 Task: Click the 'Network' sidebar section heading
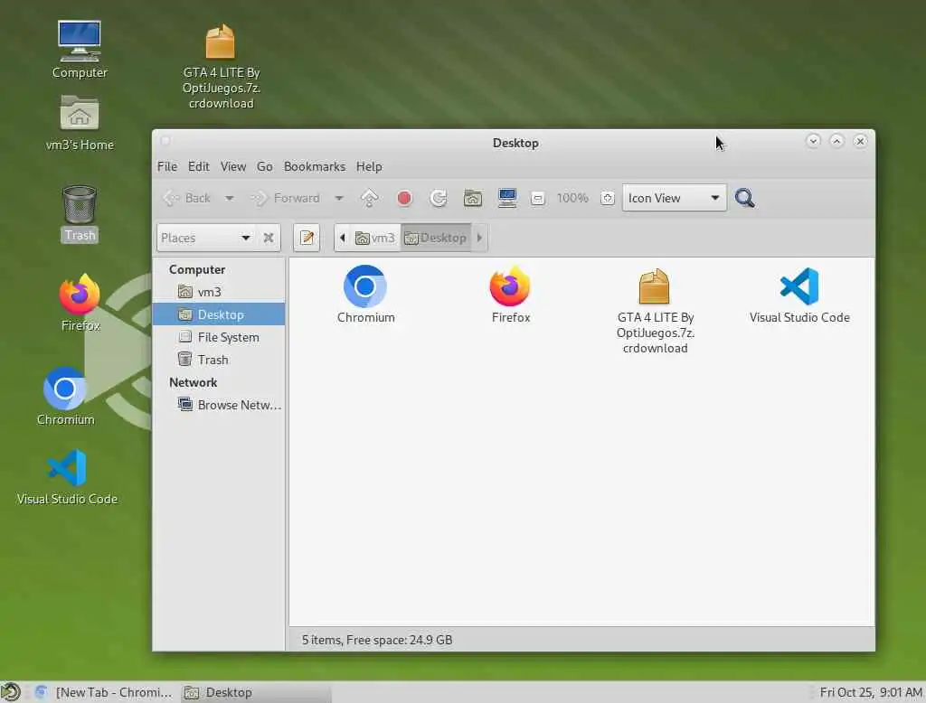(194, 382)
